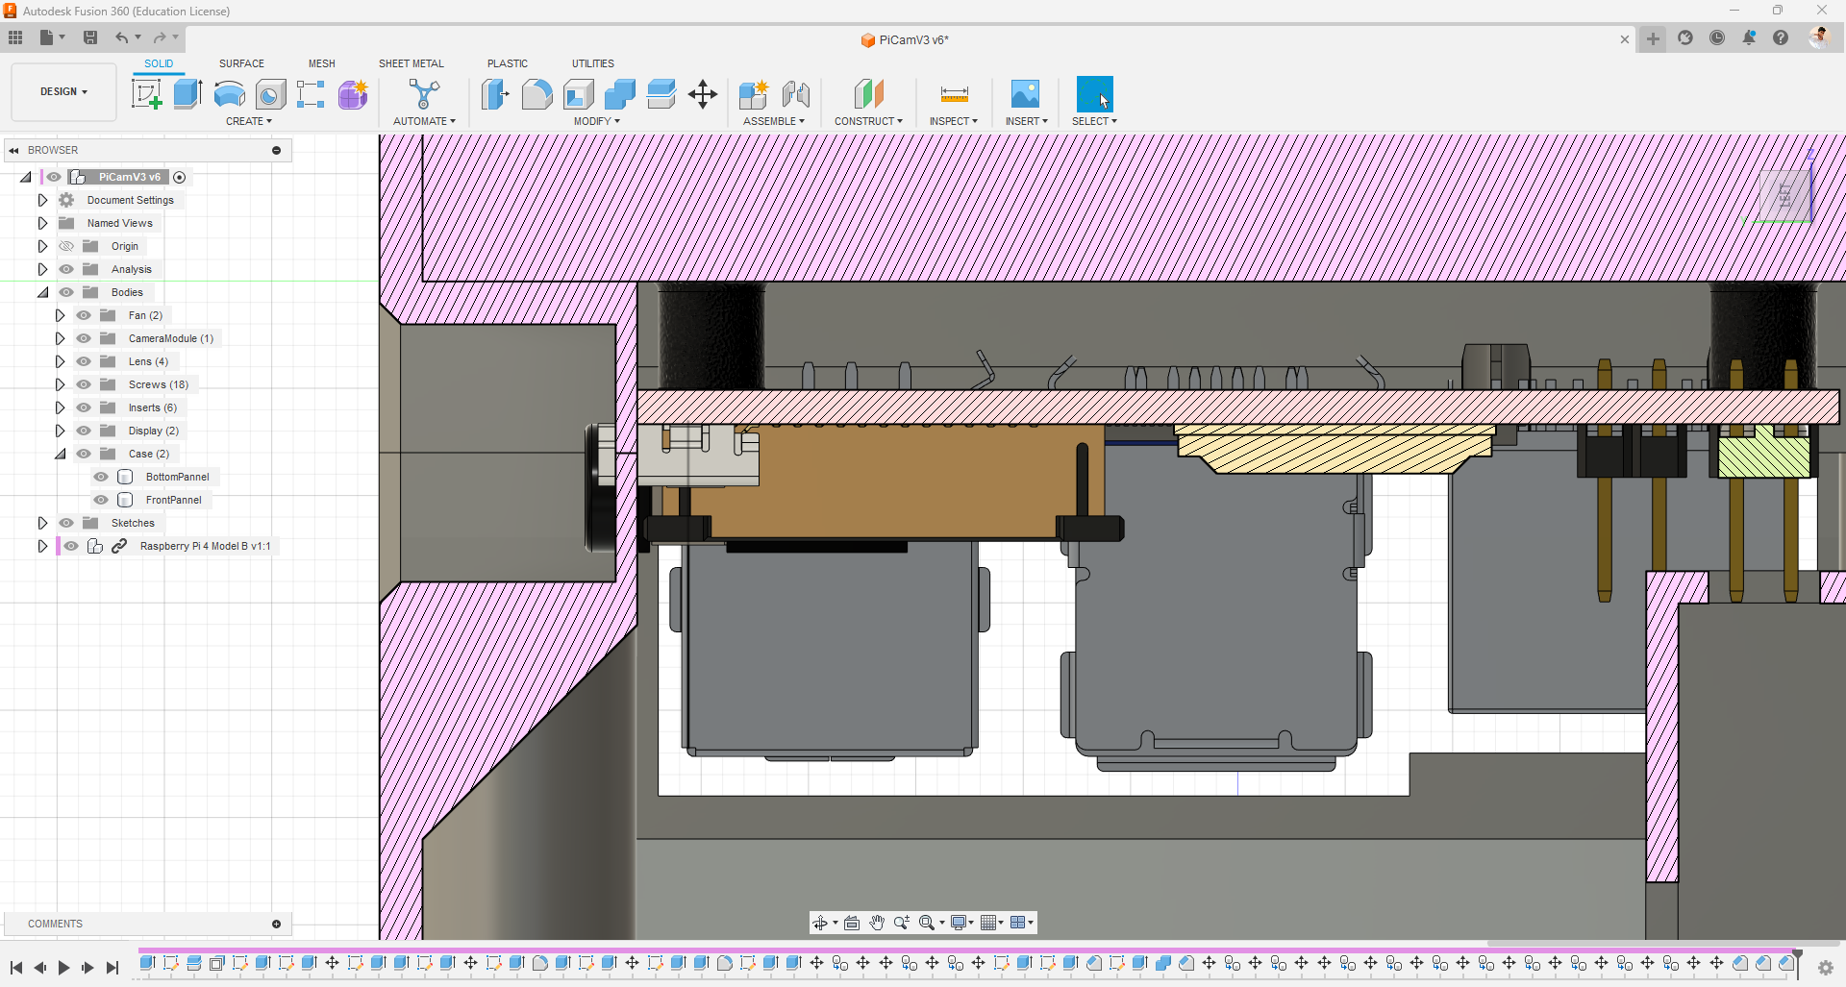Open the PiCamV3 v6 document tab
Screen dimensions: 1846x987
click(905, 39)
